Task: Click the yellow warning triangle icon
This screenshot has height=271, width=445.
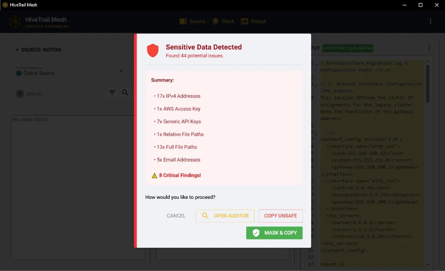Action: pyautogui.click(x=155, y=175)
